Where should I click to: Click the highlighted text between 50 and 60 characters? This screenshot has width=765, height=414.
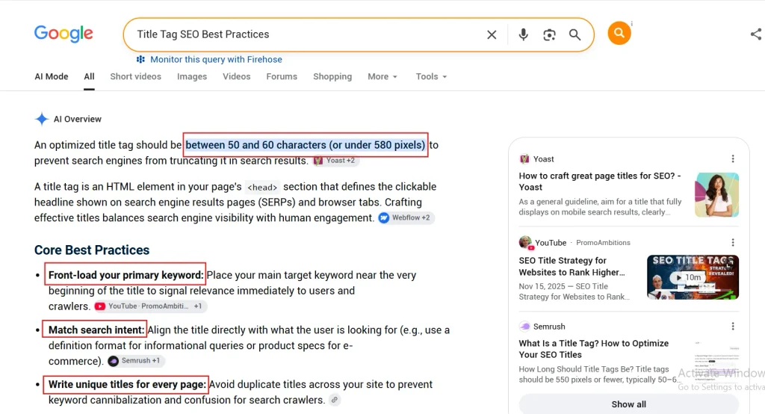click(x=306, y=145)
